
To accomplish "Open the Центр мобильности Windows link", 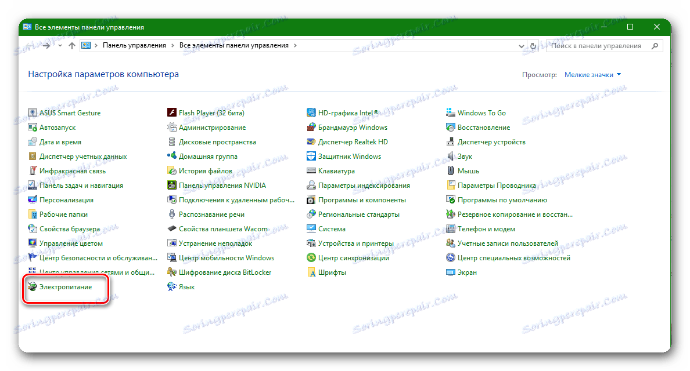I will [226, 258].
